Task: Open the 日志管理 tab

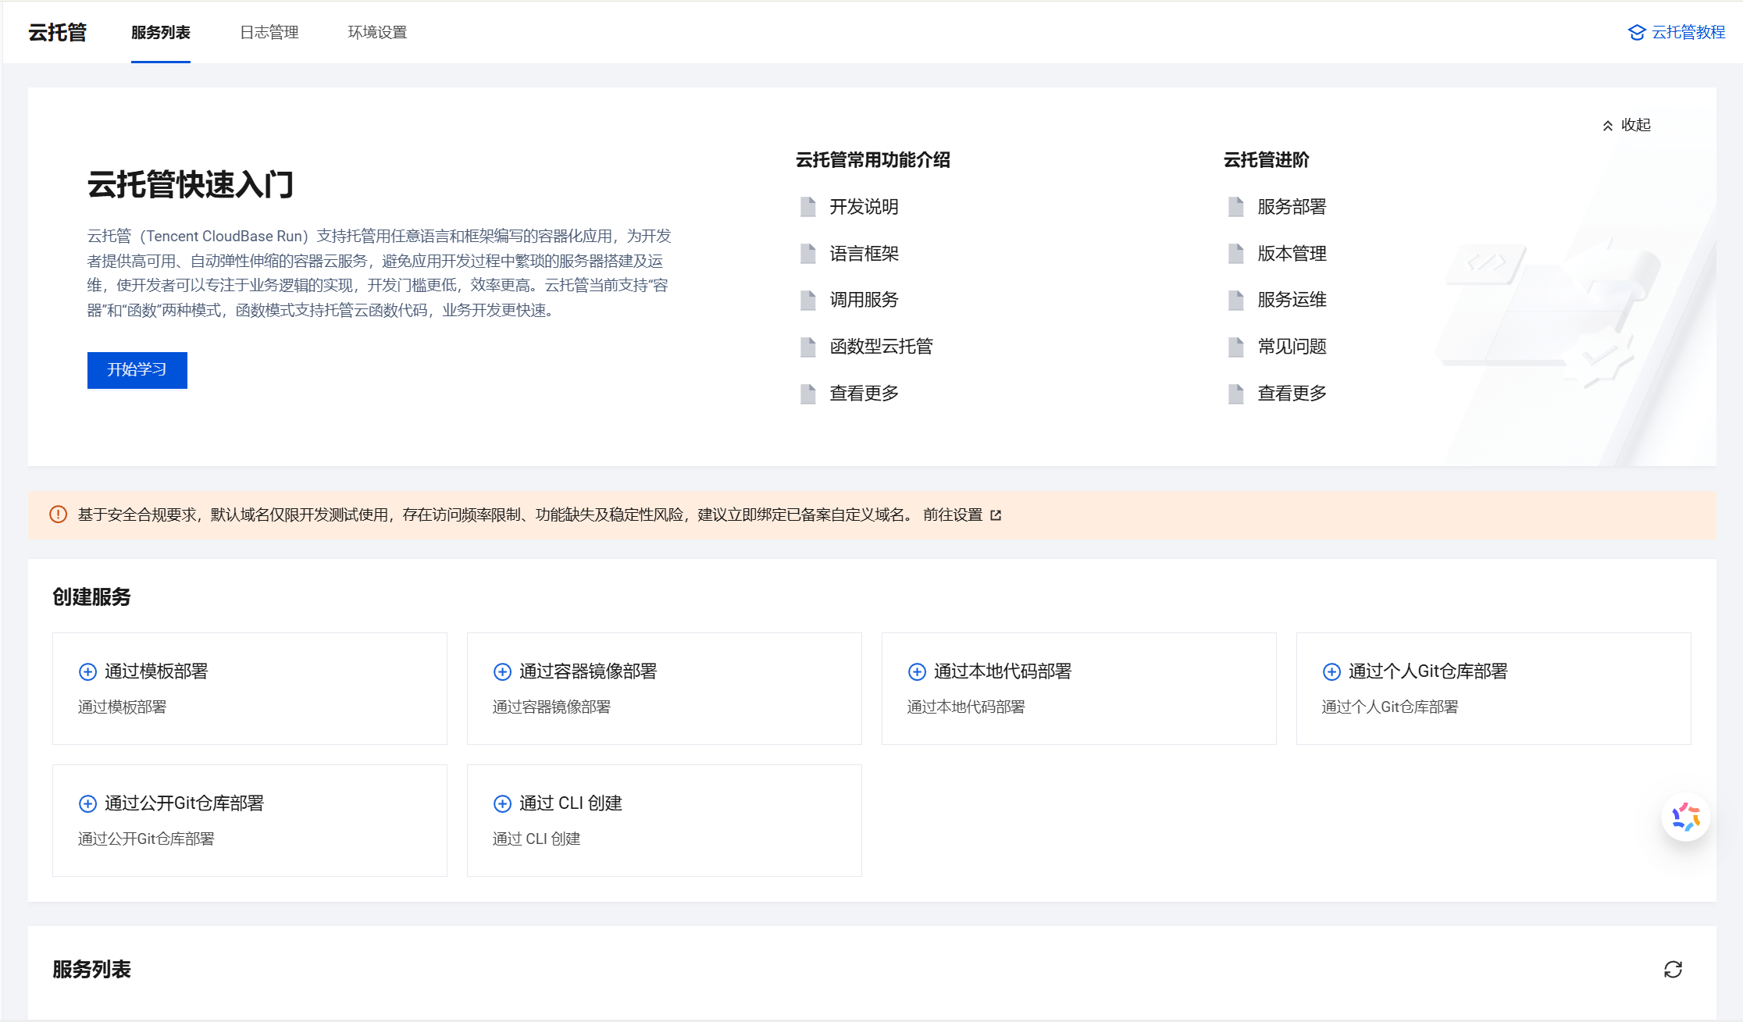Action: 269,33
